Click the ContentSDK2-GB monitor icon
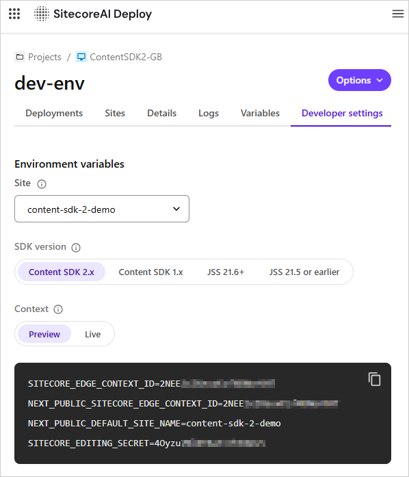The image size is (409, 477). [x=81, y=57]
